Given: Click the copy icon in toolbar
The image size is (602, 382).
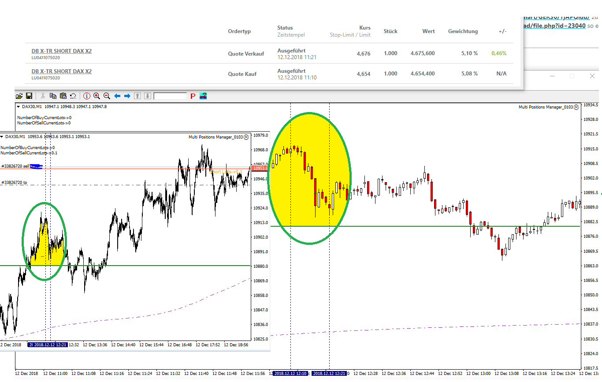Looking at the screenshot, I should [x=53, y=96].
